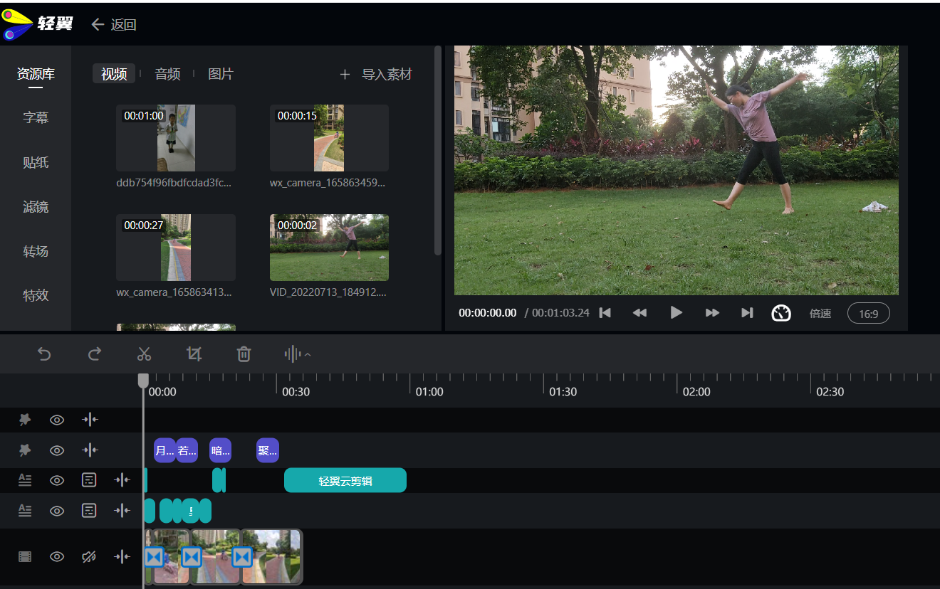Switch to the 图片 tab
The width and height of the screenshot is (940, 589).
pyautogui.click(x=221, y=74)
